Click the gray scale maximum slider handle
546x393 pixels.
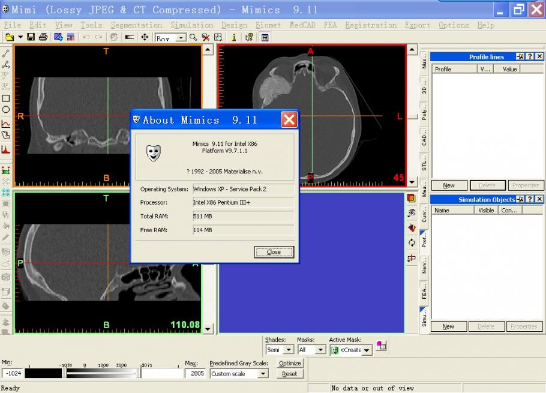click(x=139, y=373)
